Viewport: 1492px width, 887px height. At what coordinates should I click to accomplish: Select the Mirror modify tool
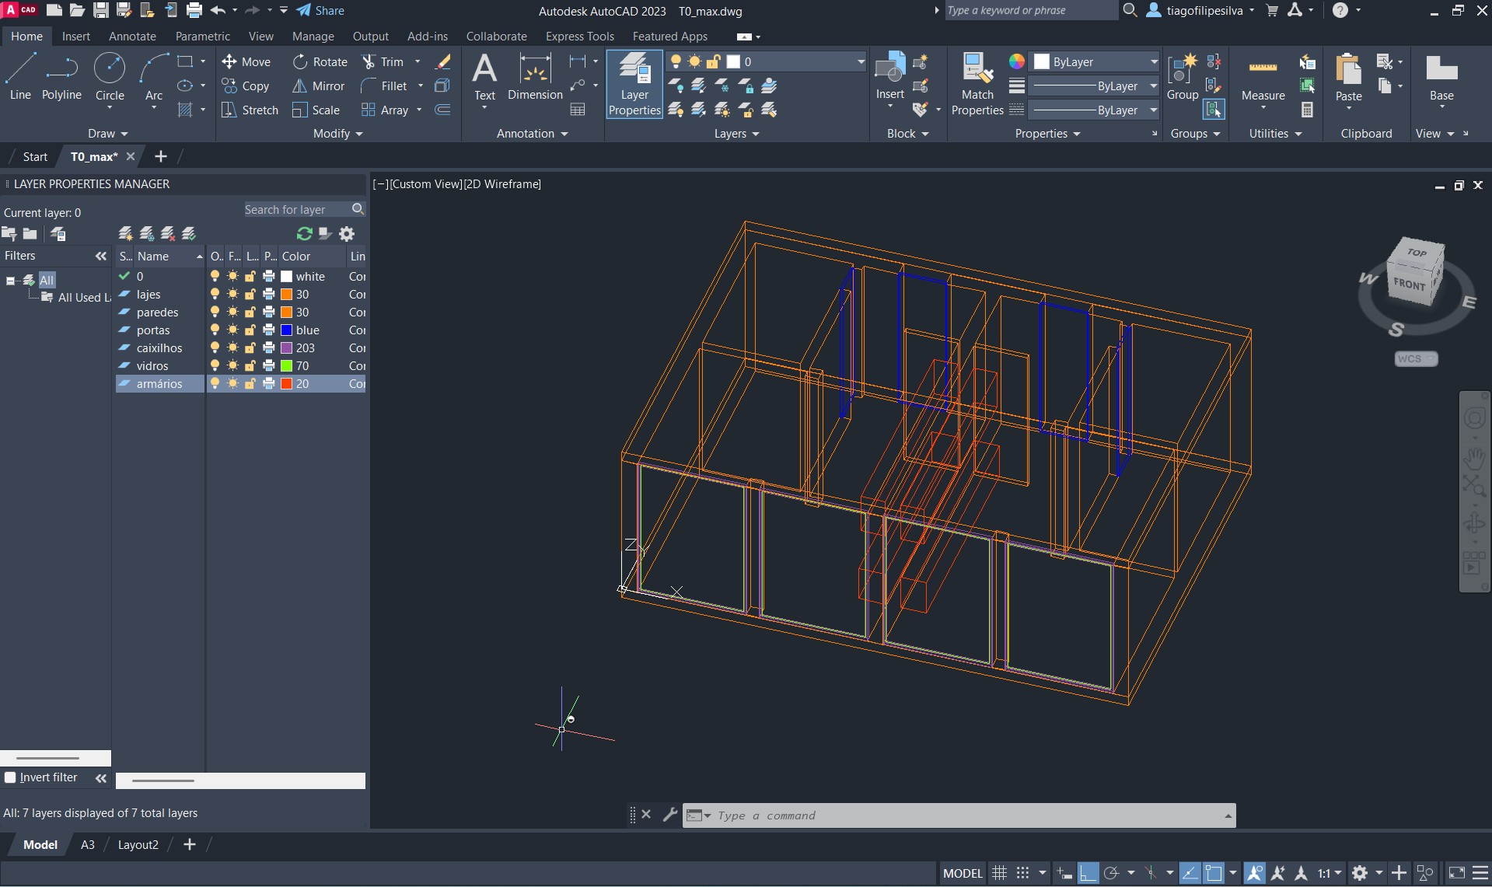point(319,86)
